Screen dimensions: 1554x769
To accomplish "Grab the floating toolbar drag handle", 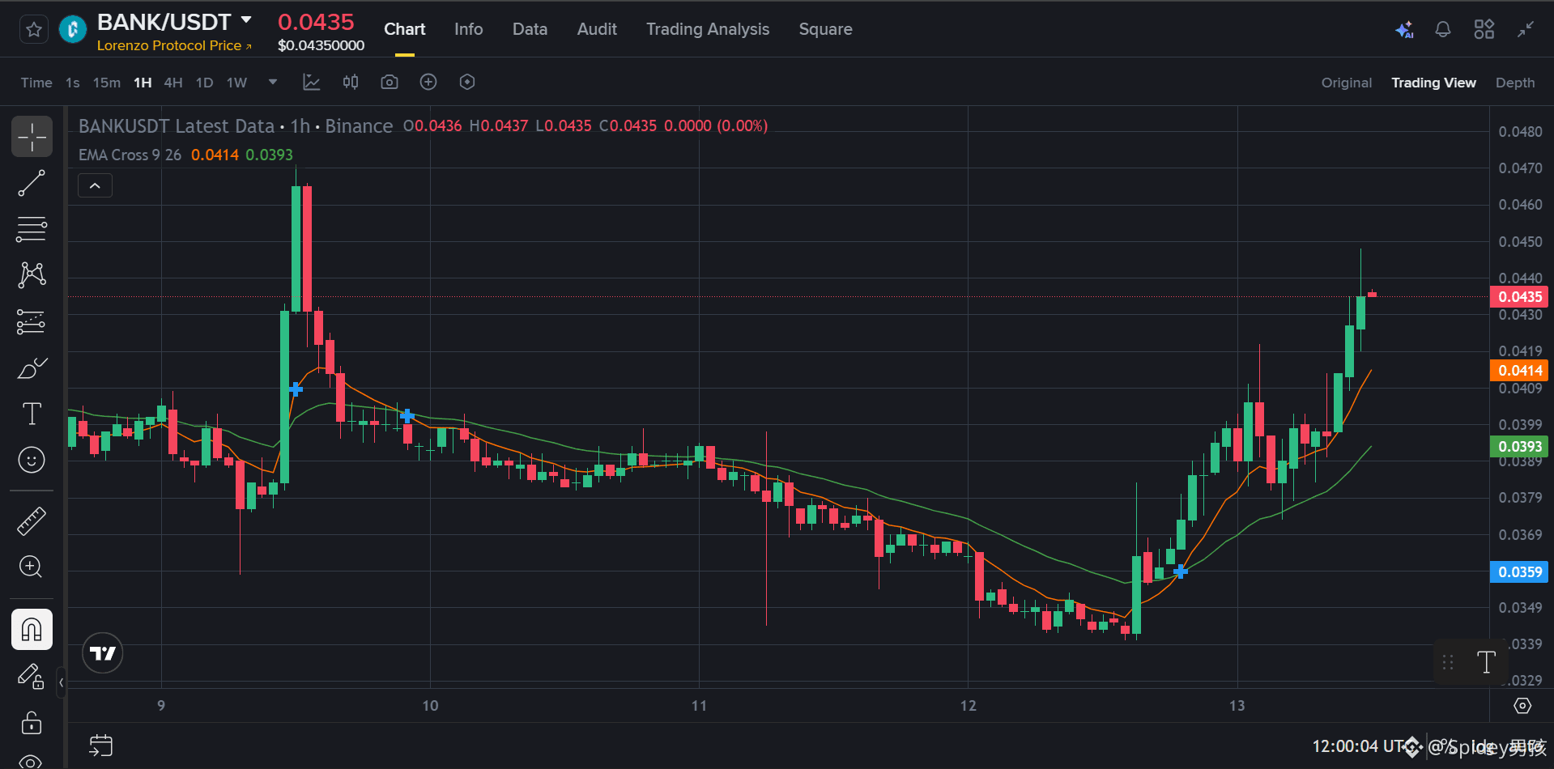I will (1448, 662).
